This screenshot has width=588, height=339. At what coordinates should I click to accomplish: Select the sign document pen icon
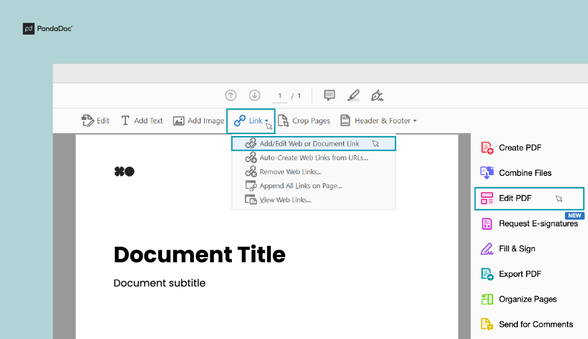[x=377, y=96]
